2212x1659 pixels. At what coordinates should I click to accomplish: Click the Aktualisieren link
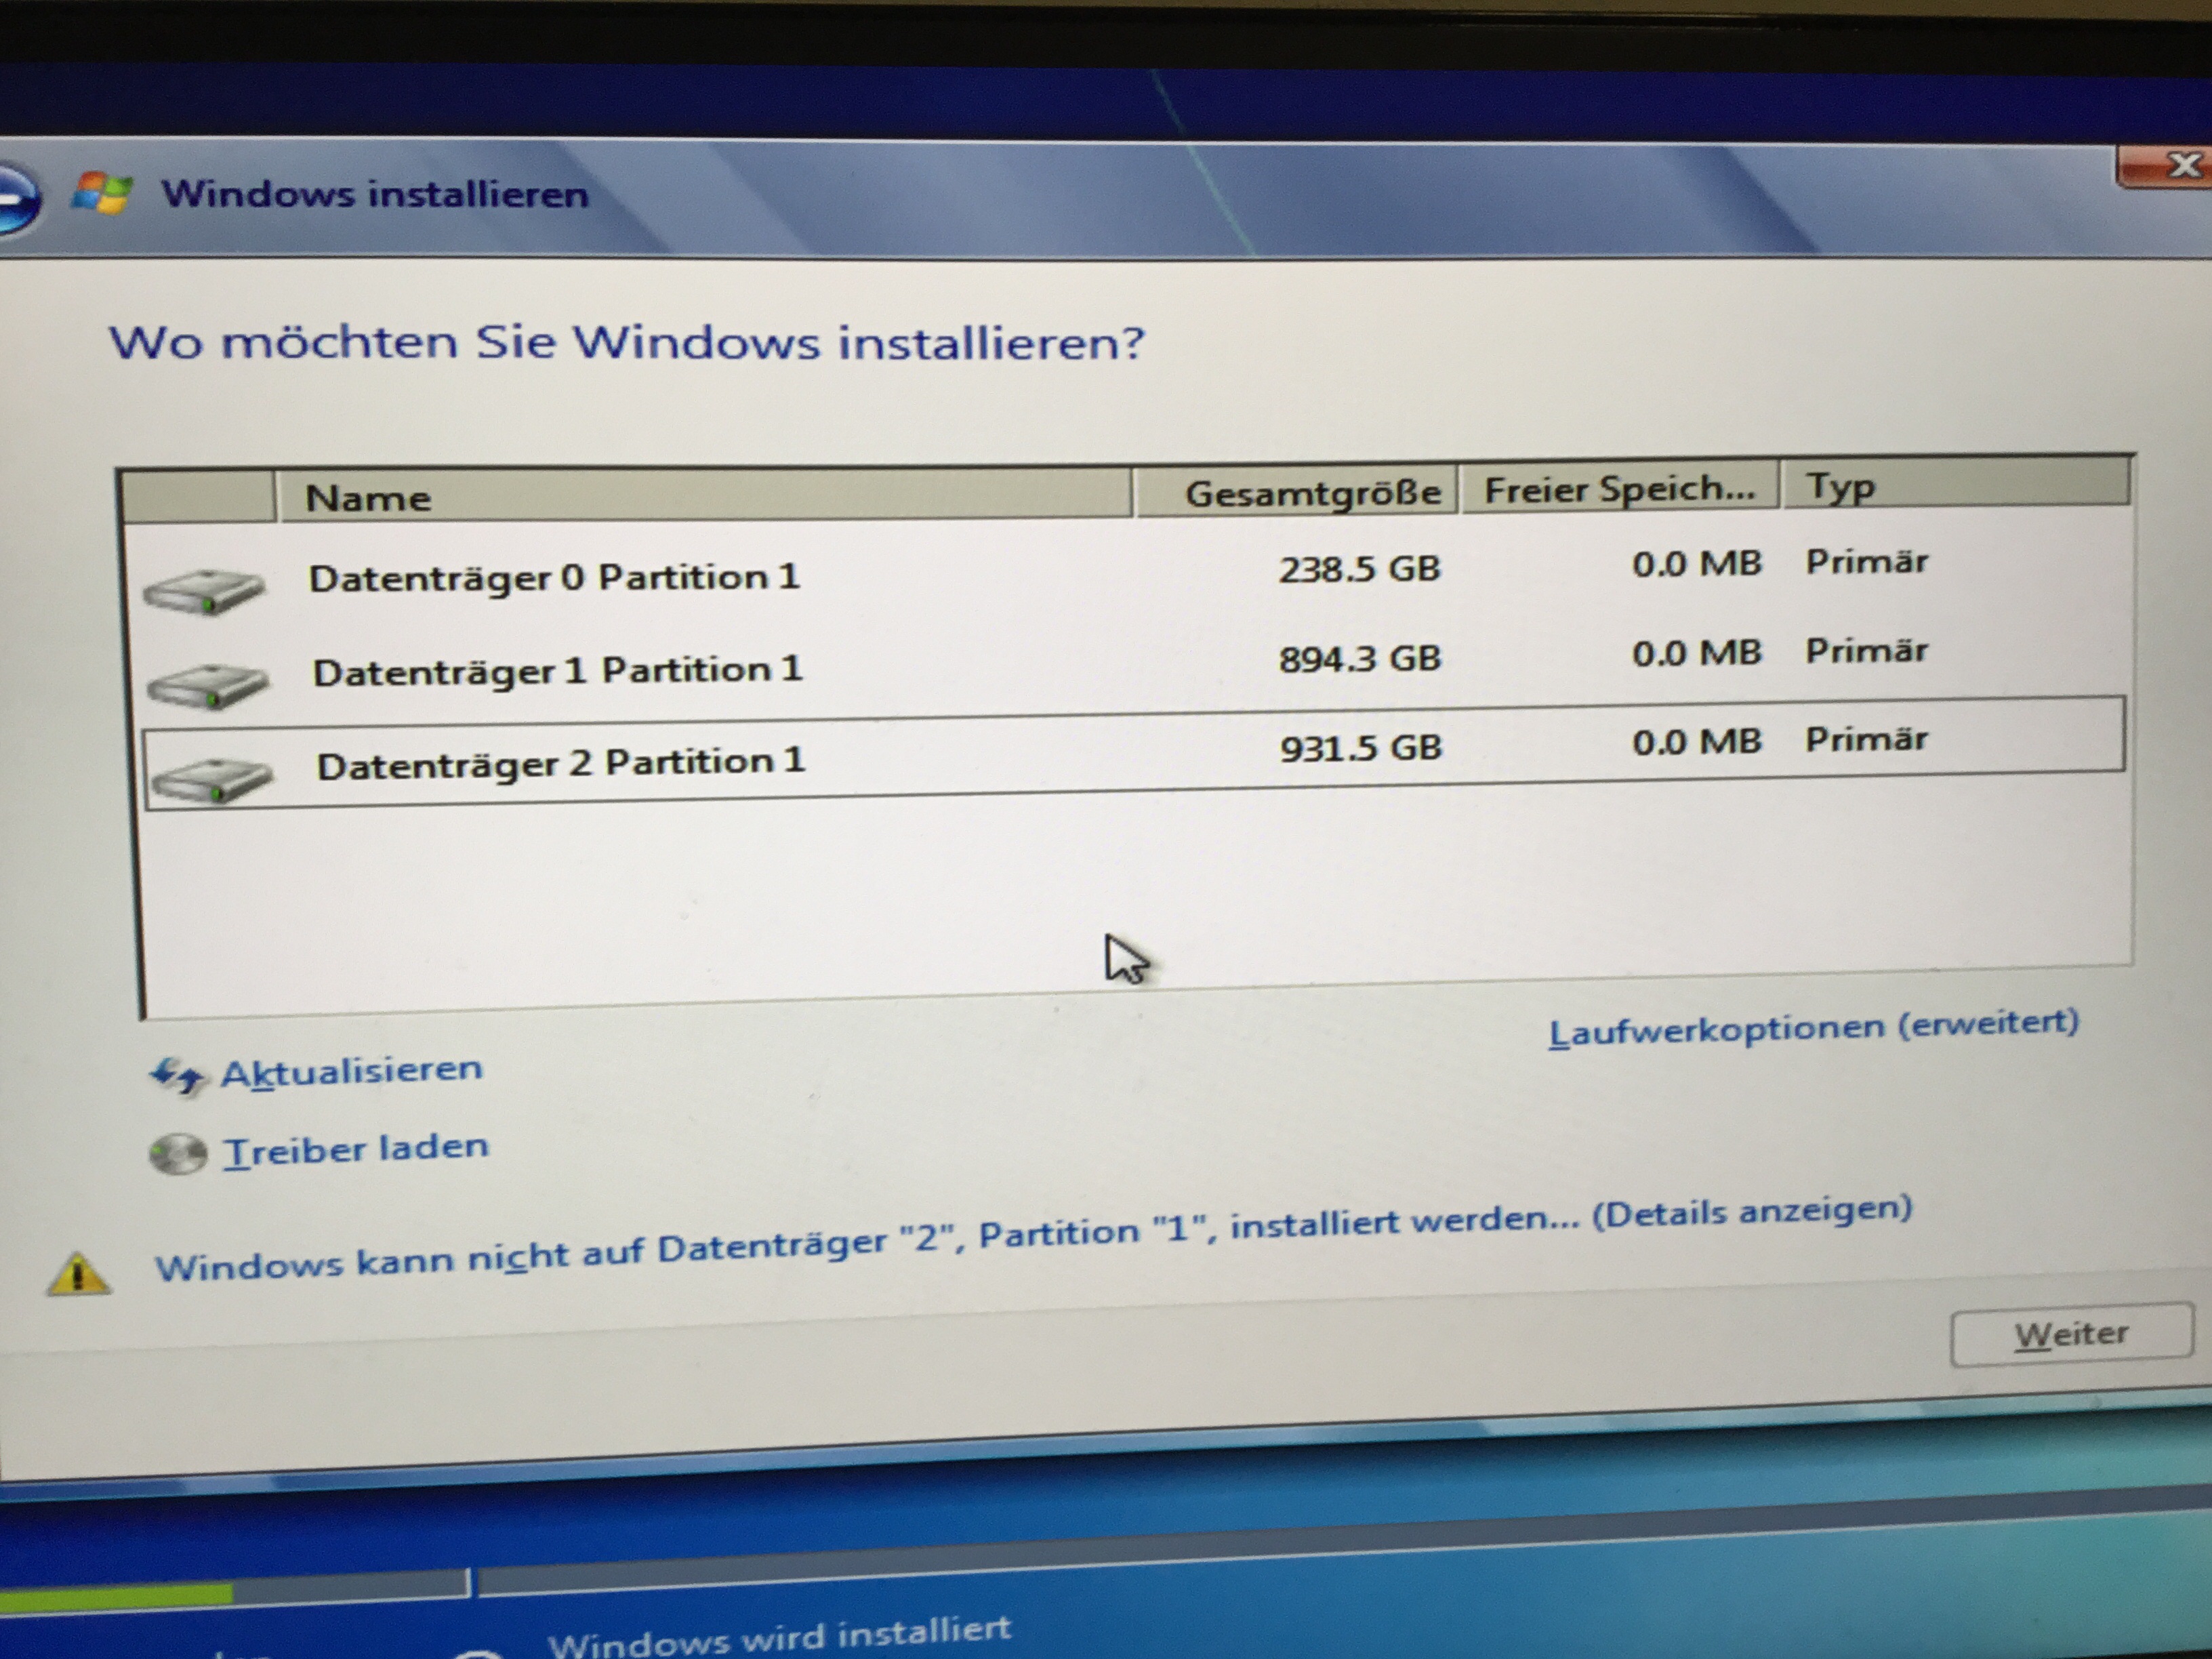(x=351, y=1071)
